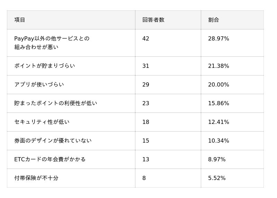Image resolution: width=277 pixels, height=198 pixels.
Task: Click the respondent count 13 cell
Action: (146, 159)
